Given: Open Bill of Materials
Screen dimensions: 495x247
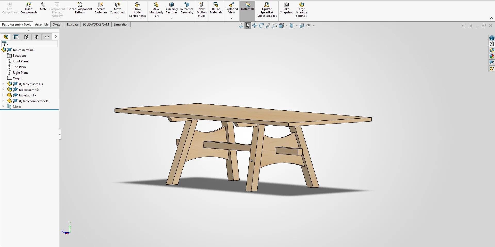Looking at the screenshot, I should pos(216,8).
